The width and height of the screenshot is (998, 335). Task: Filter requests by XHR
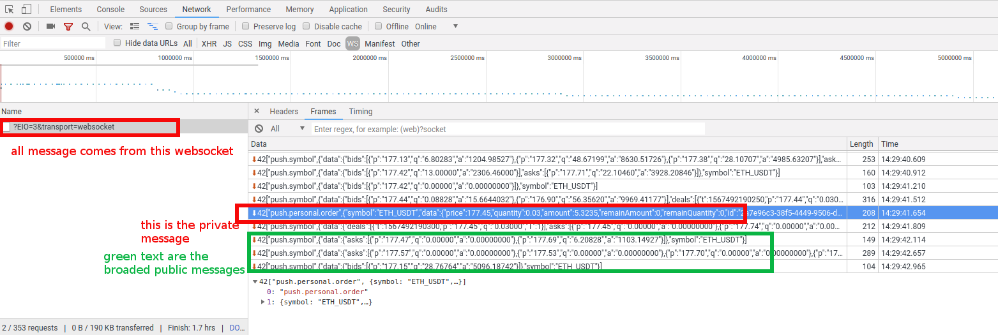point(209,43)
